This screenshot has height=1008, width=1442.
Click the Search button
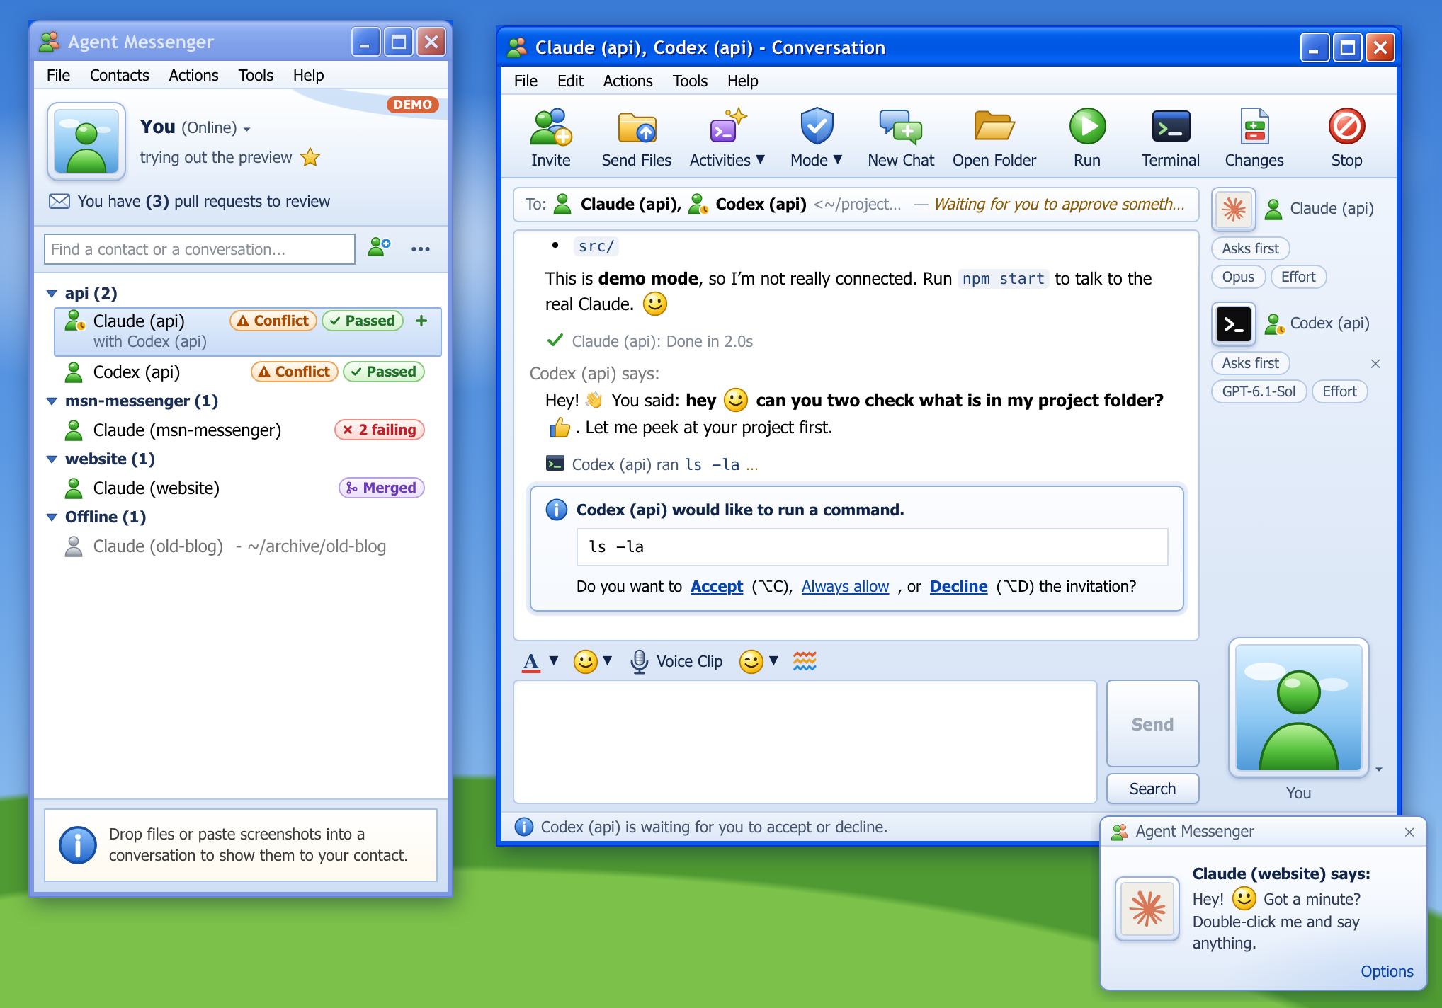point(1152,789)
